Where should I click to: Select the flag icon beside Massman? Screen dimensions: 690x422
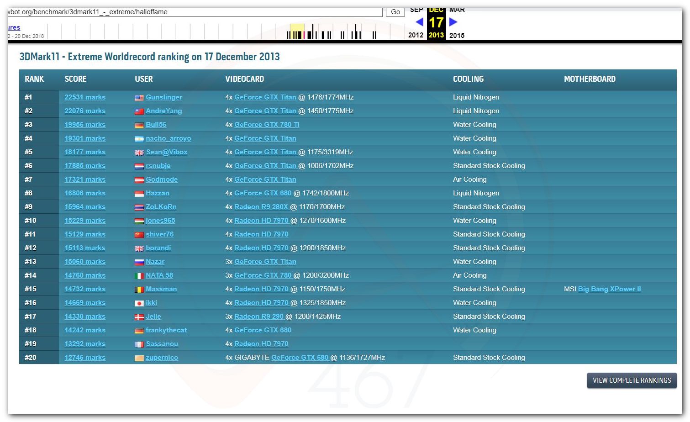(139, 290)
